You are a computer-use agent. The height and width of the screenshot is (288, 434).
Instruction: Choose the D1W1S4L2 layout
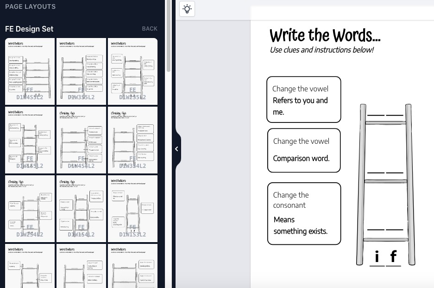tap(81, 209)
